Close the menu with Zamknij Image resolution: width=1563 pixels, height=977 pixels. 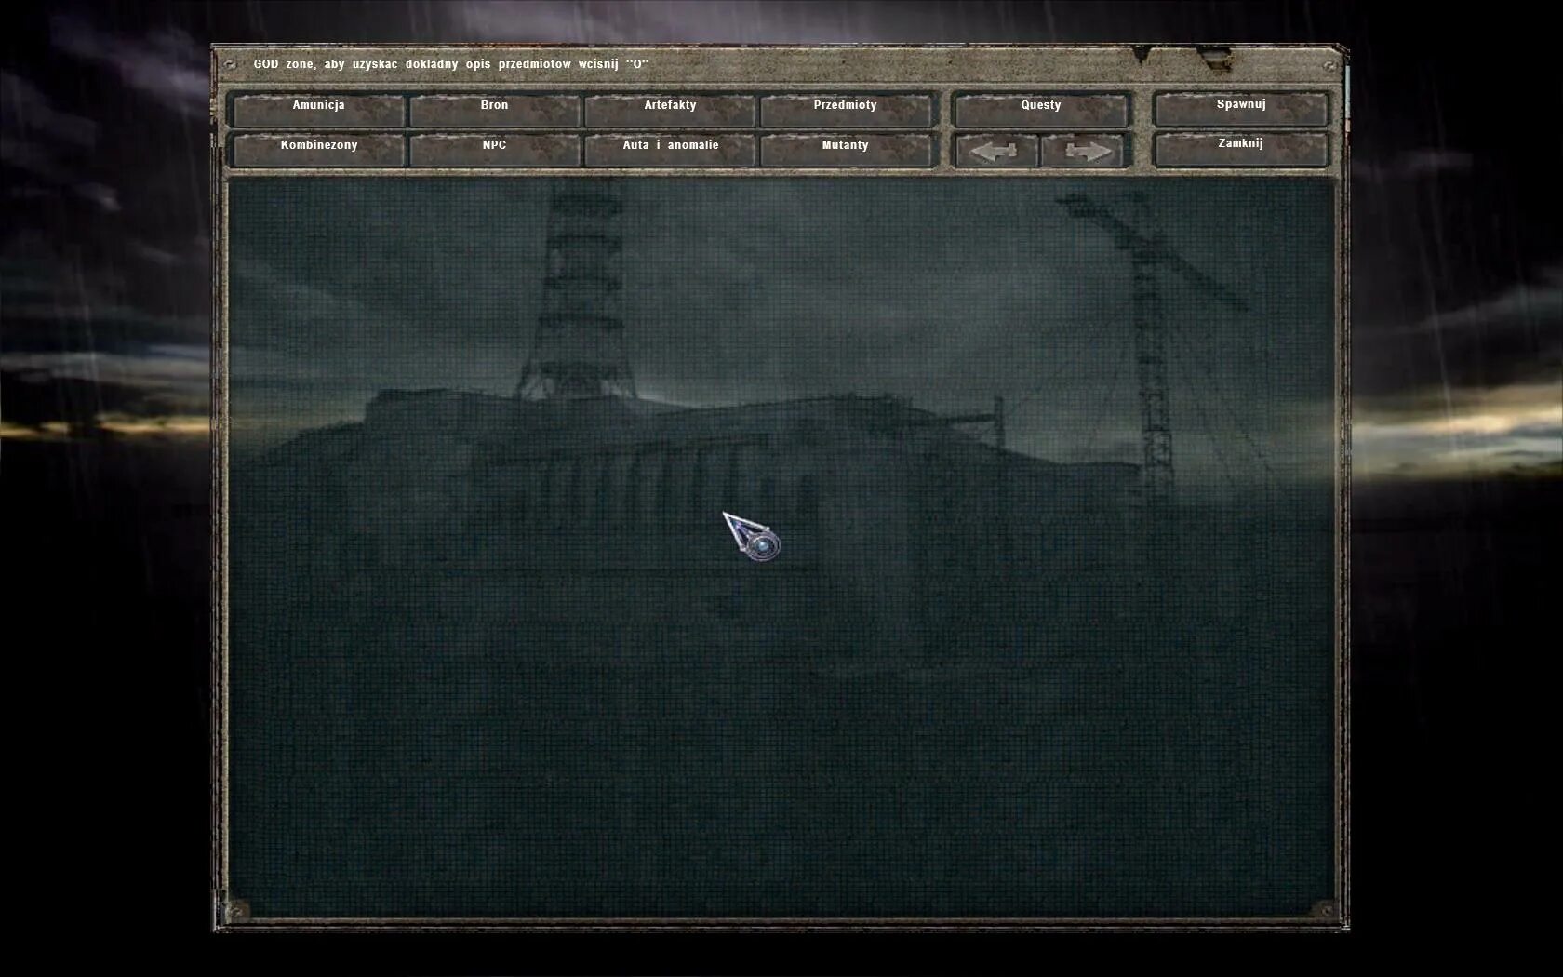point(1241,149)
